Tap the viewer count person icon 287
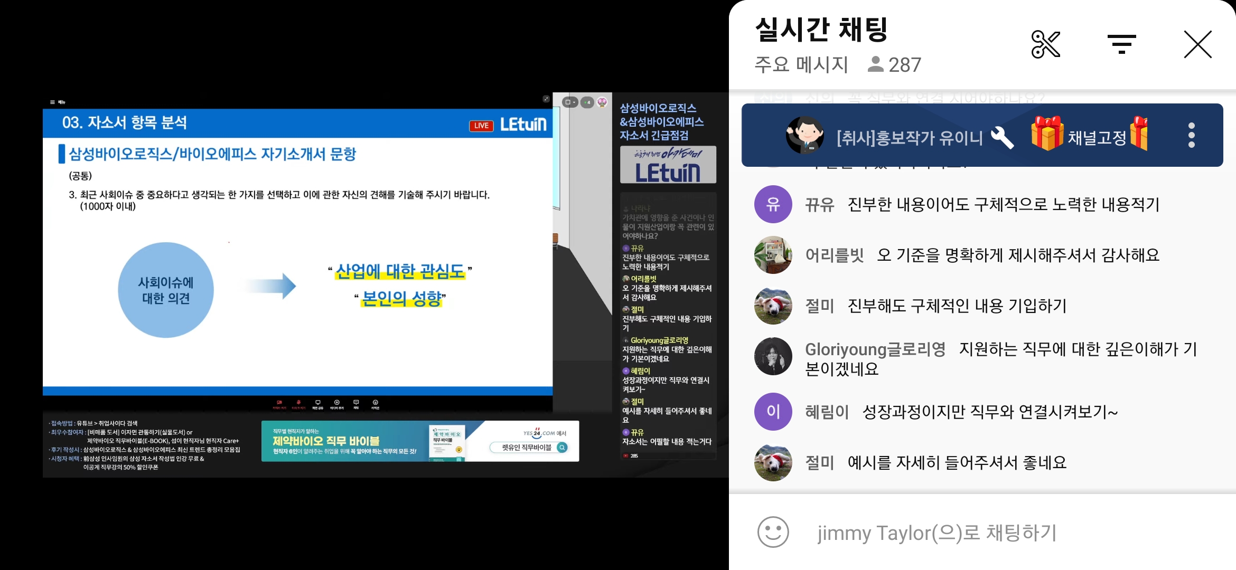 tap(875, 64)
